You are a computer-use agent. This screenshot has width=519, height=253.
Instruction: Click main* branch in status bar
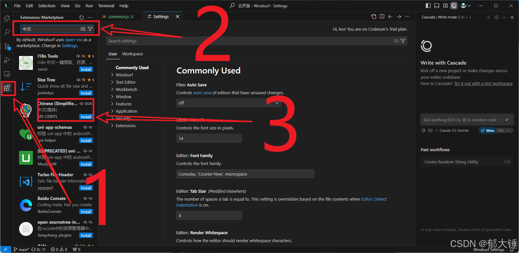pyautogui.click(x=21, y=249)
